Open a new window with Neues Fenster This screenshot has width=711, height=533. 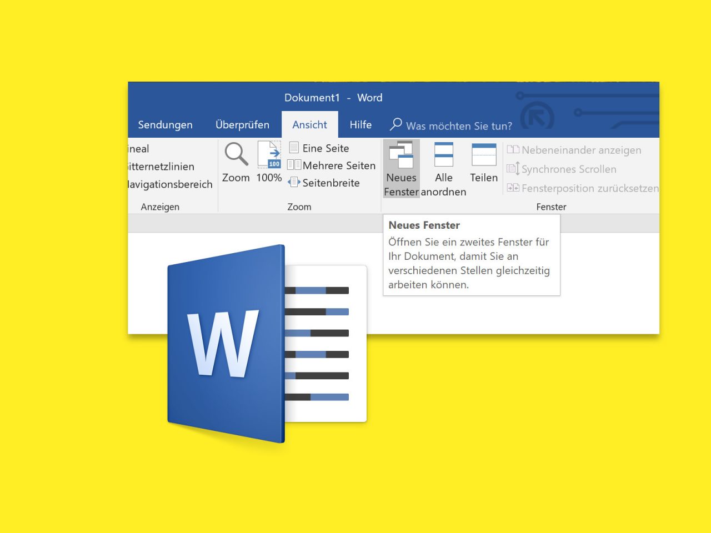tap(401, 167)
